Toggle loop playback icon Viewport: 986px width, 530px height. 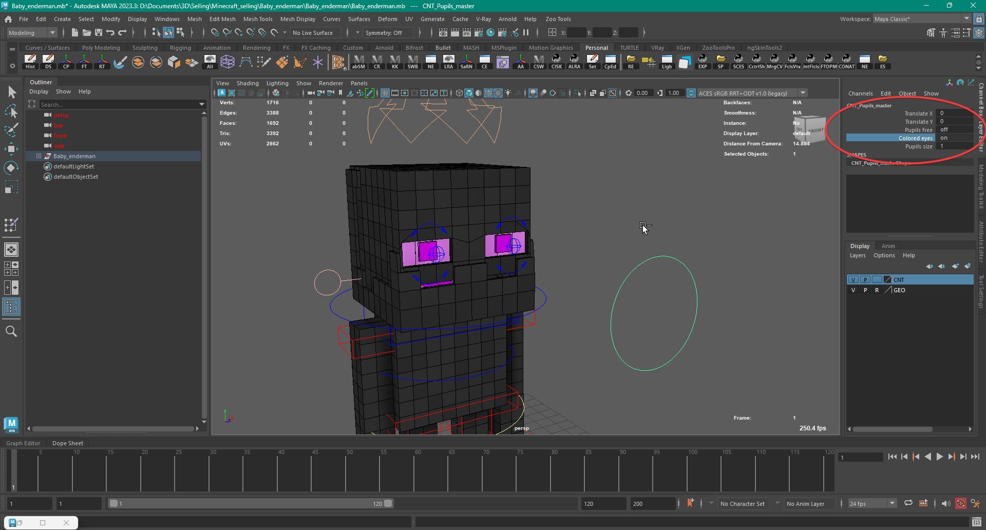click(908, 503)
